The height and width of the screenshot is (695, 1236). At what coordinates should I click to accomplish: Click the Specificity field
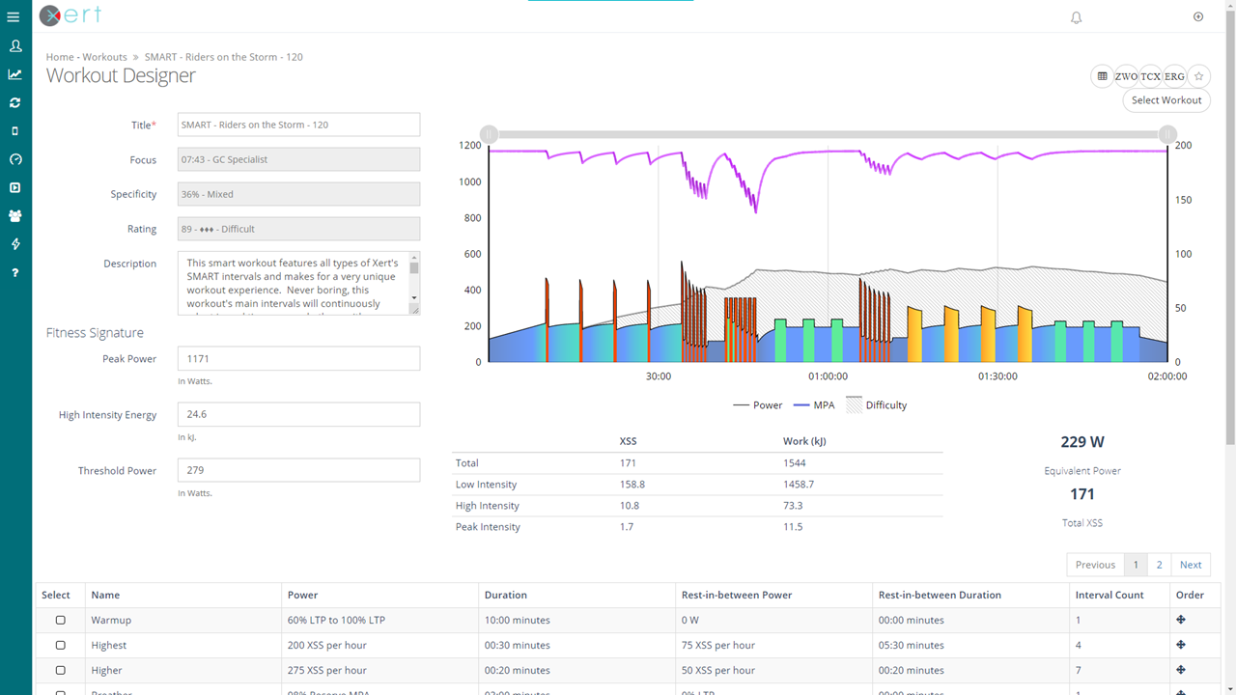299,194
